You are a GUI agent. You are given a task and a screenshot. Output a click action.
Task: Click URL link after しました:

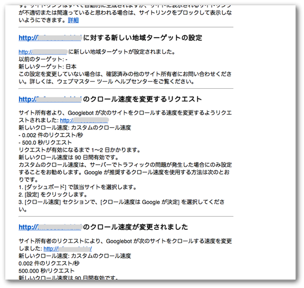click(x=68, y=248)
